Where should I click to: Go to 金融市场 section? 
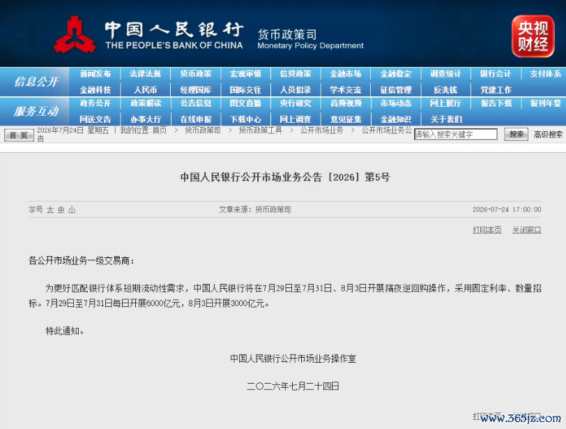point(346,74)
